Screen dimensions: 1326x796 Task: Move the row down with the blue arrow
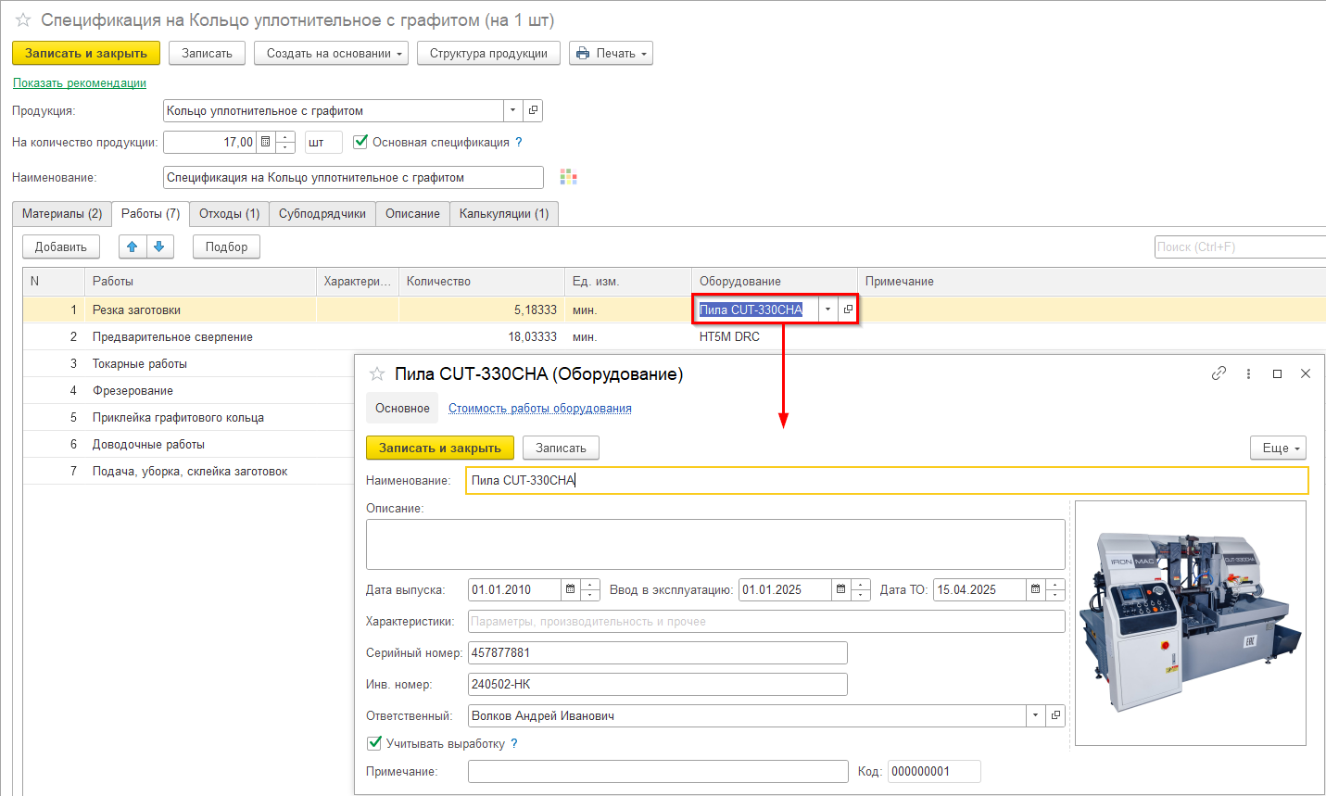(159, 246)
